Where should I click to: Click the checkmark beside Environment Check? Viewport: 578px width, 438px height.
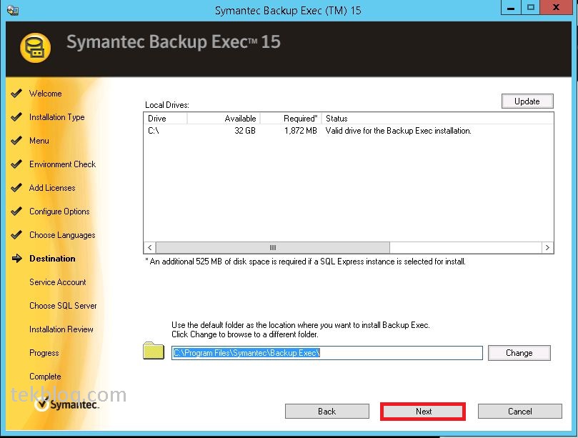pyautogui.click(x=16, y=164)
